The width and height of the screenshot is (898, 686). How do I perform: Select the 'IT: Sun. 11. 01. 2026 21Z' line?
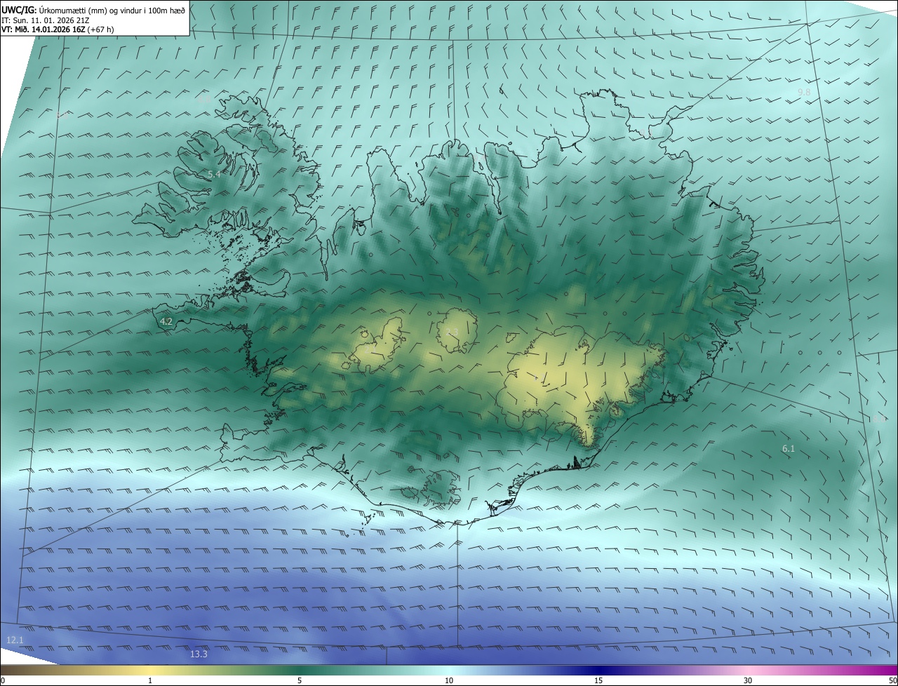pyautogui.click(x=45, y=20)
